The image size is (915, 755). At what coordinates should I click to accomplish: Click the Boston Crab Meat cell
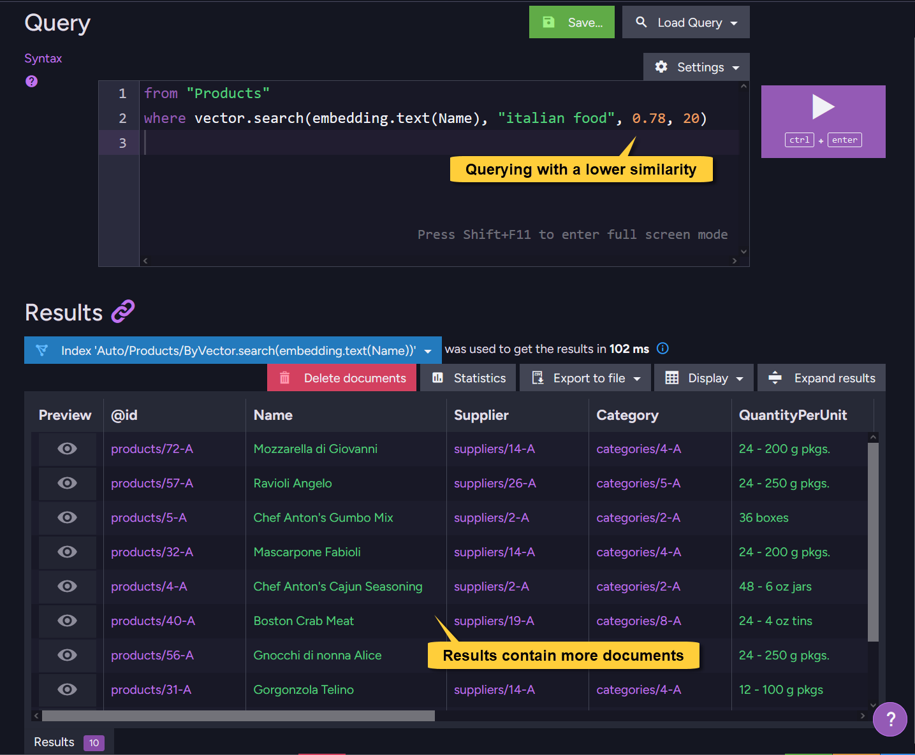click(304, 621)
